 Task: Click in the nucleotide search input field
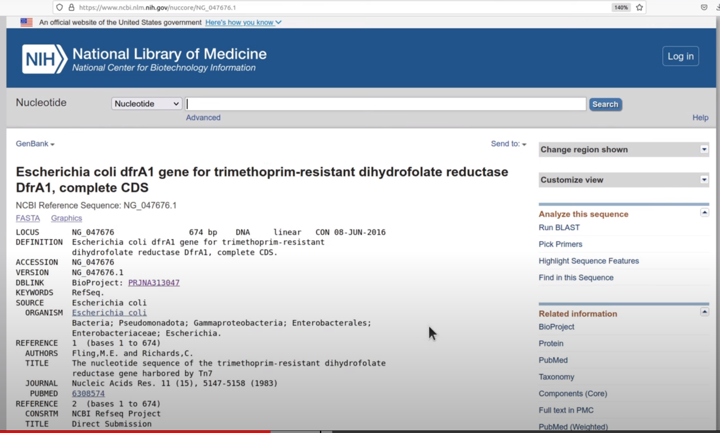385,104
